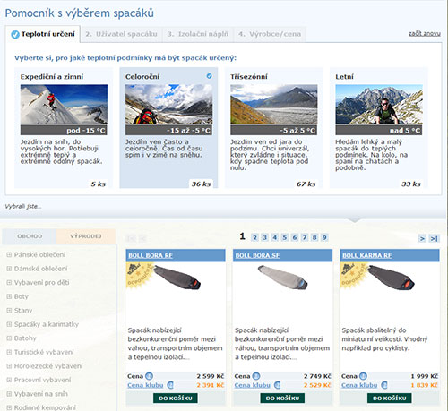Open the Vybavení na sníh category link

tap(41, 394)
